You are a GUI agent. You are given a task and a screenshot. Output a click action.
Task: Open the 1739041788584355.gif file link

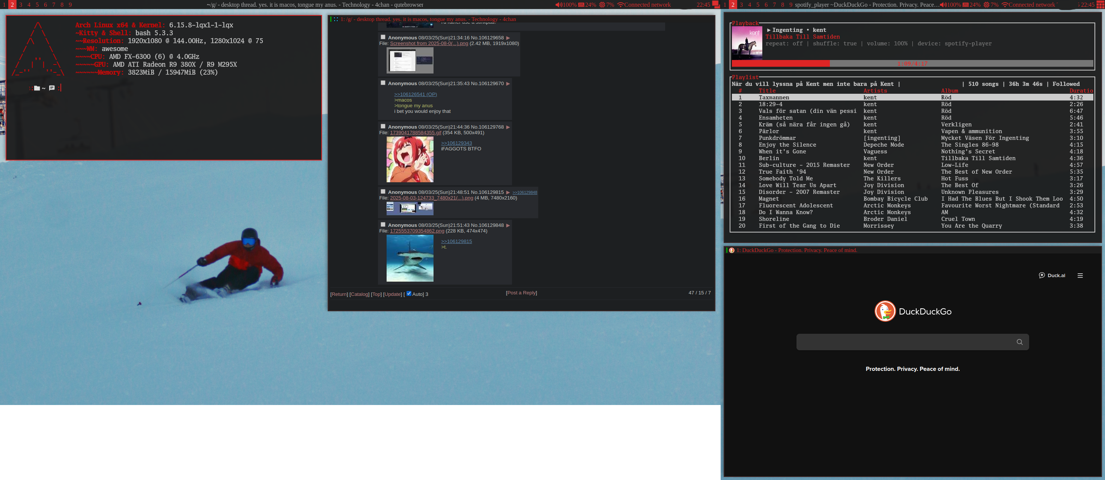click(415, 133)
